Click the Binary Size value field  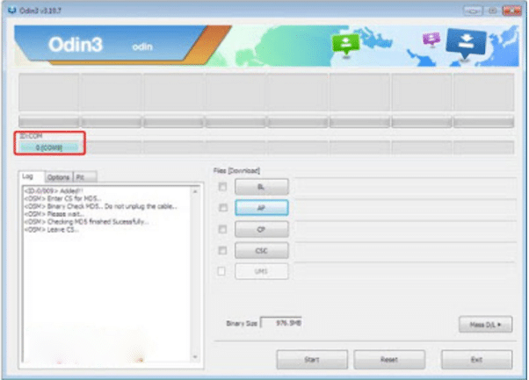[281, 323]
